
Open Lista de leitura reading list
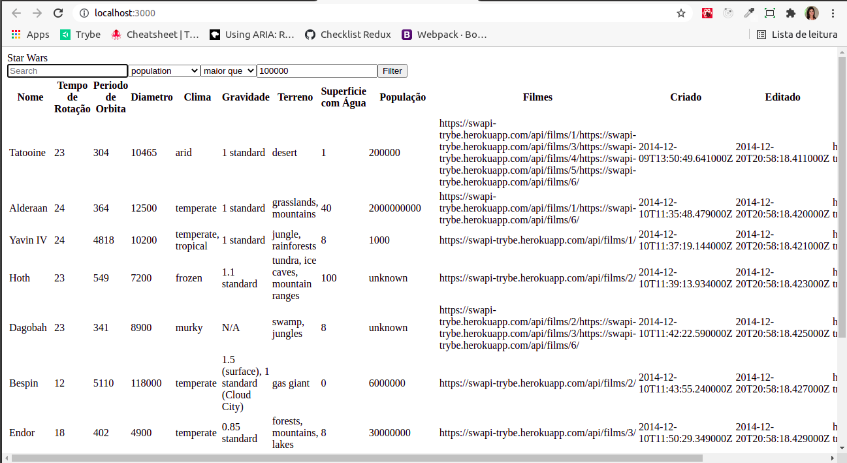click(797, 35)
